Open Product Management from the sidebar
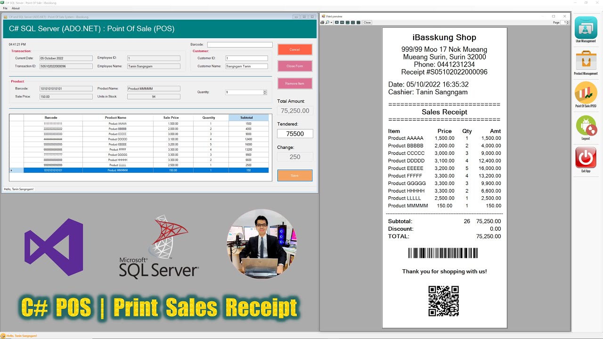603x339 pixels. click(x=586, y=62)
